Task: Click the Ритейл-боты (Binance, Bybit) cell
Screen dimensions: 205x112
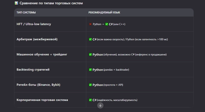Action: click(38, 85)
